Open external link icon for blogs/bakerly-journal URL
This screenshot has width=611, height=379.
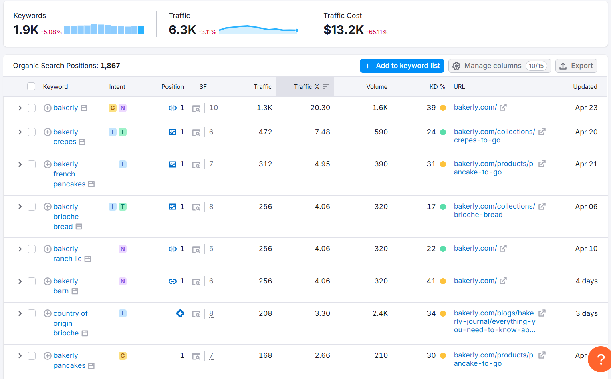pyautogui.click(x=542, y=313)
